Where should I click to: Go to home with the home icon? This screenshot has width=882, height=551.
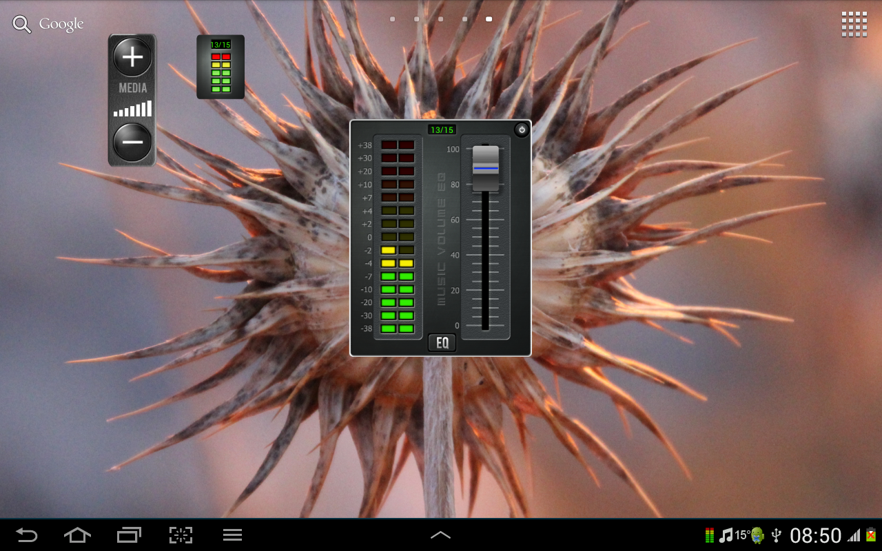pyautogui.click(x=77, y=535)
